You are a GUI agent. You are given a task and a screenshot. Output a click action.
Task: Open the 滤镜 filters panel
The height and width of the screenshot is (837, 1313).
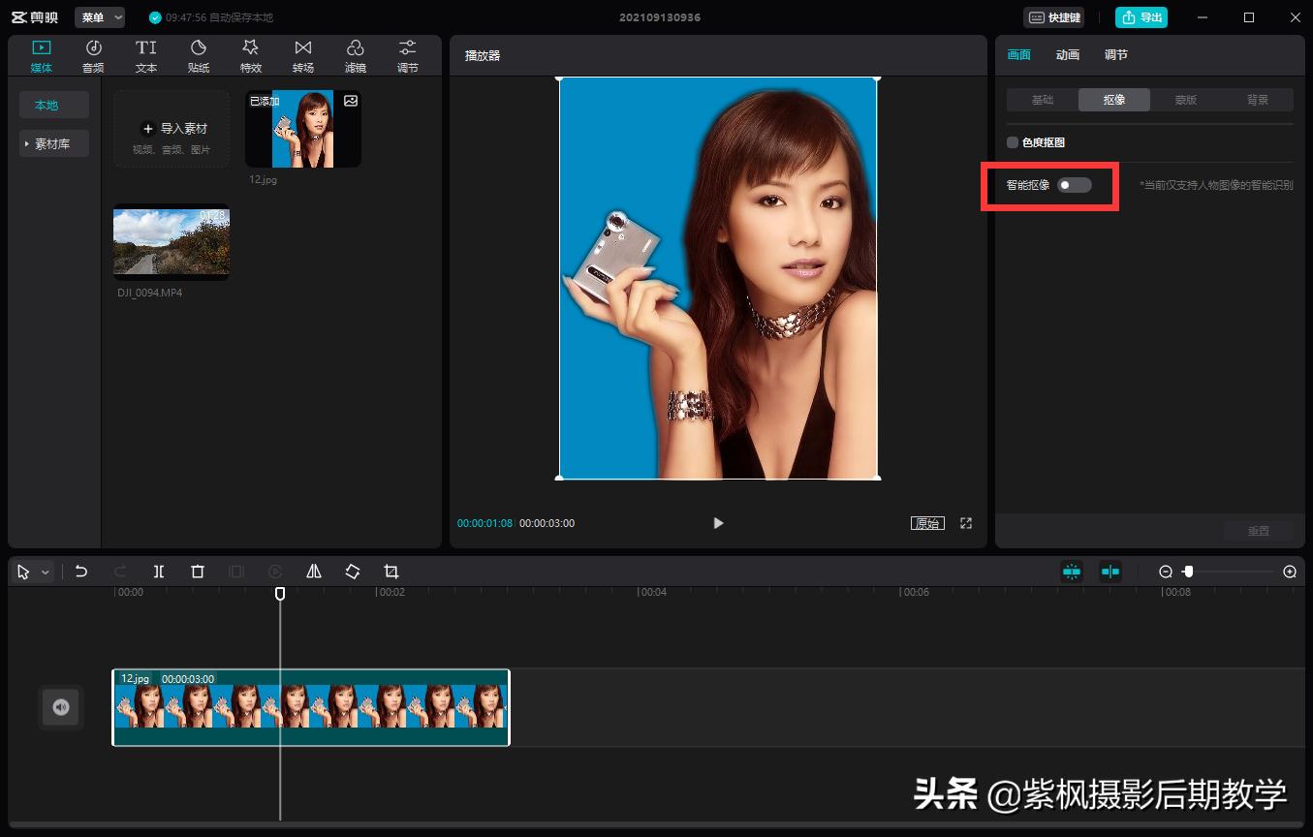(356, 55)
